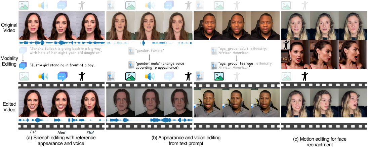368x147 pixels.
Task: Click the /ˈbɔ/ phoneme label
Action: pyautogui.click(x=90, y=132)
